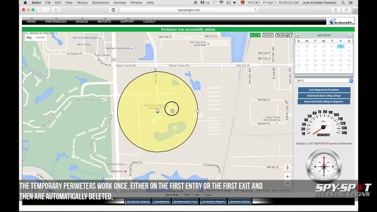Screen dimensions: 377x212
Task: Click Terms of Use link on map
Action: tap(262, 190)
